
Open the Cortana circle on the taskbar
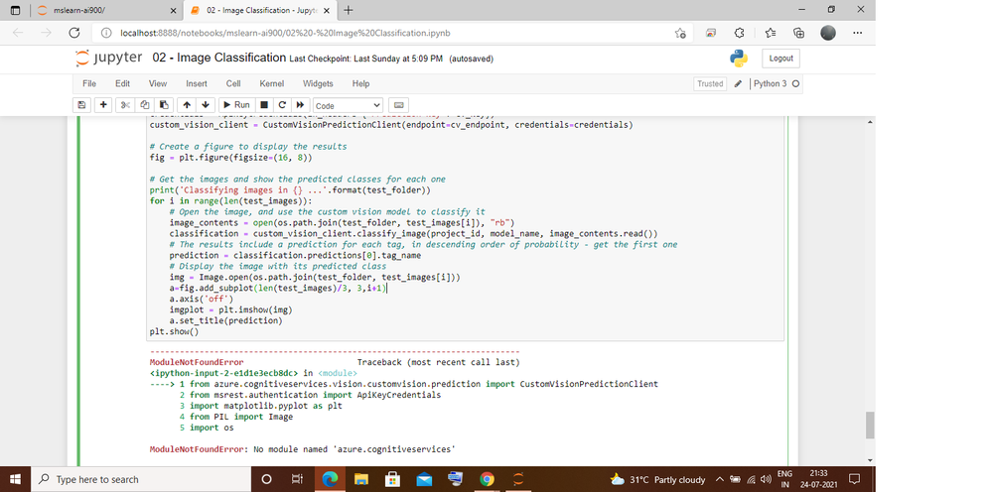pyautogui.click(x=266, y=479)
